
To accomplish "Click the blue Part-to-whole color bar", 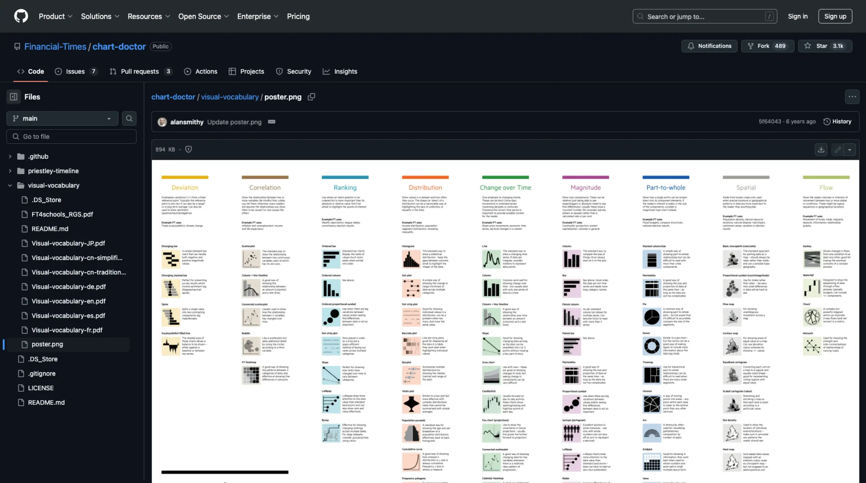I will [666, 177].
